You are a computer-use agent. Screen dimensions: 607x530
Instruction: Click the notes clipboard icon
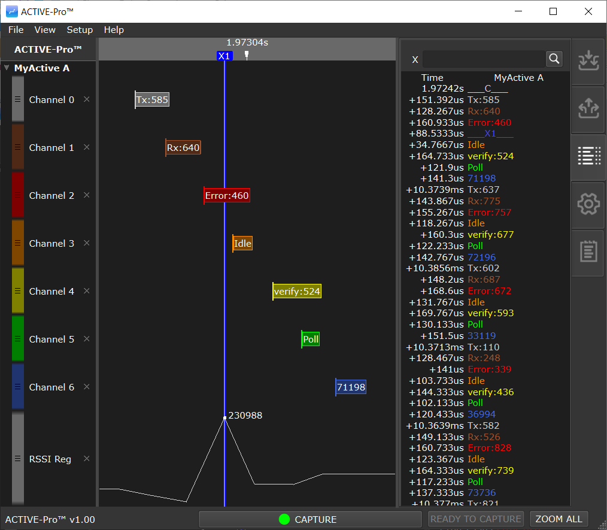tap(588, 252)
